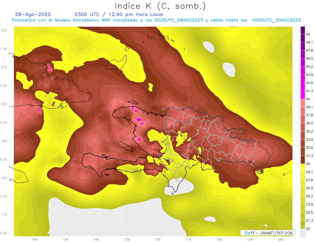The image size is (315, 243).
Task: Click the legend value '42.6'
Action: pos(309,83)
